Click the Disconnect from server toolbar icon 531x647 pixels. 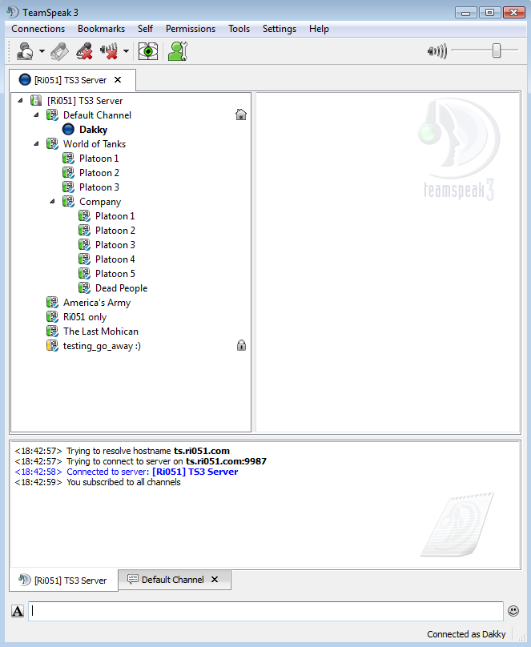click(59, 51)
